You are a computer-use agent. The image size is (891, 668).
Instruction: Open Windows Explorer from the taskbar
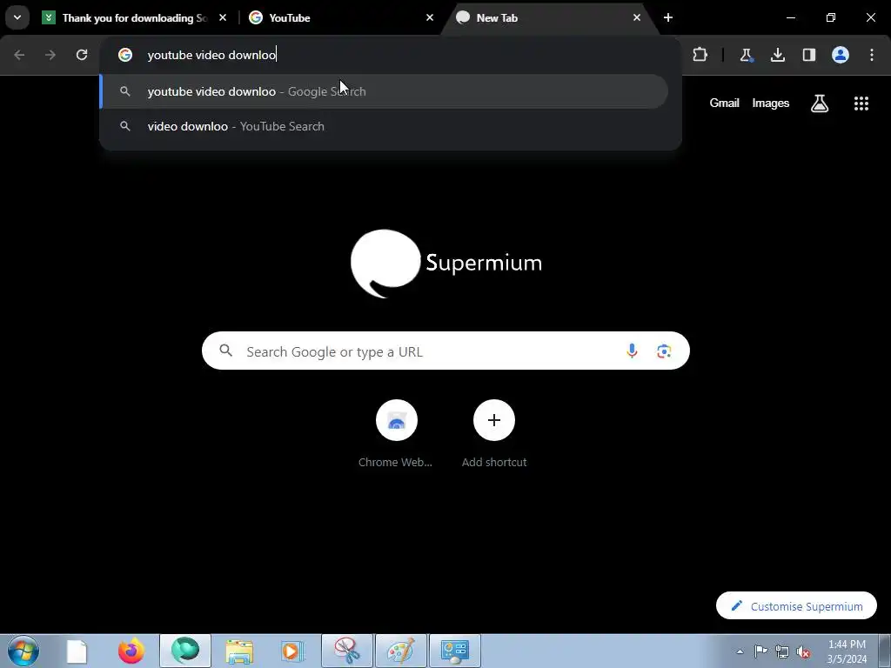239,651
